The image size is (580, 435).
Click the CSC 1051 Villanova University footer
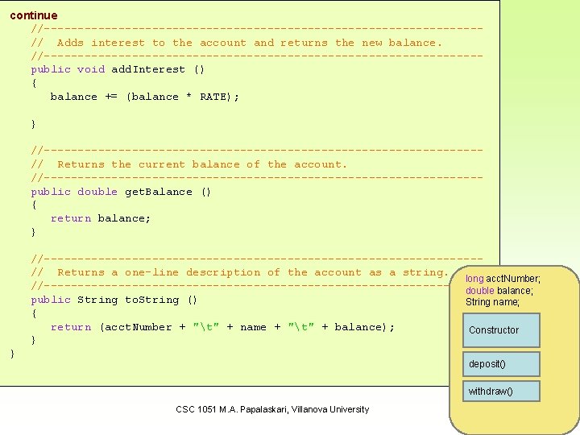click(x=272, y=409)
